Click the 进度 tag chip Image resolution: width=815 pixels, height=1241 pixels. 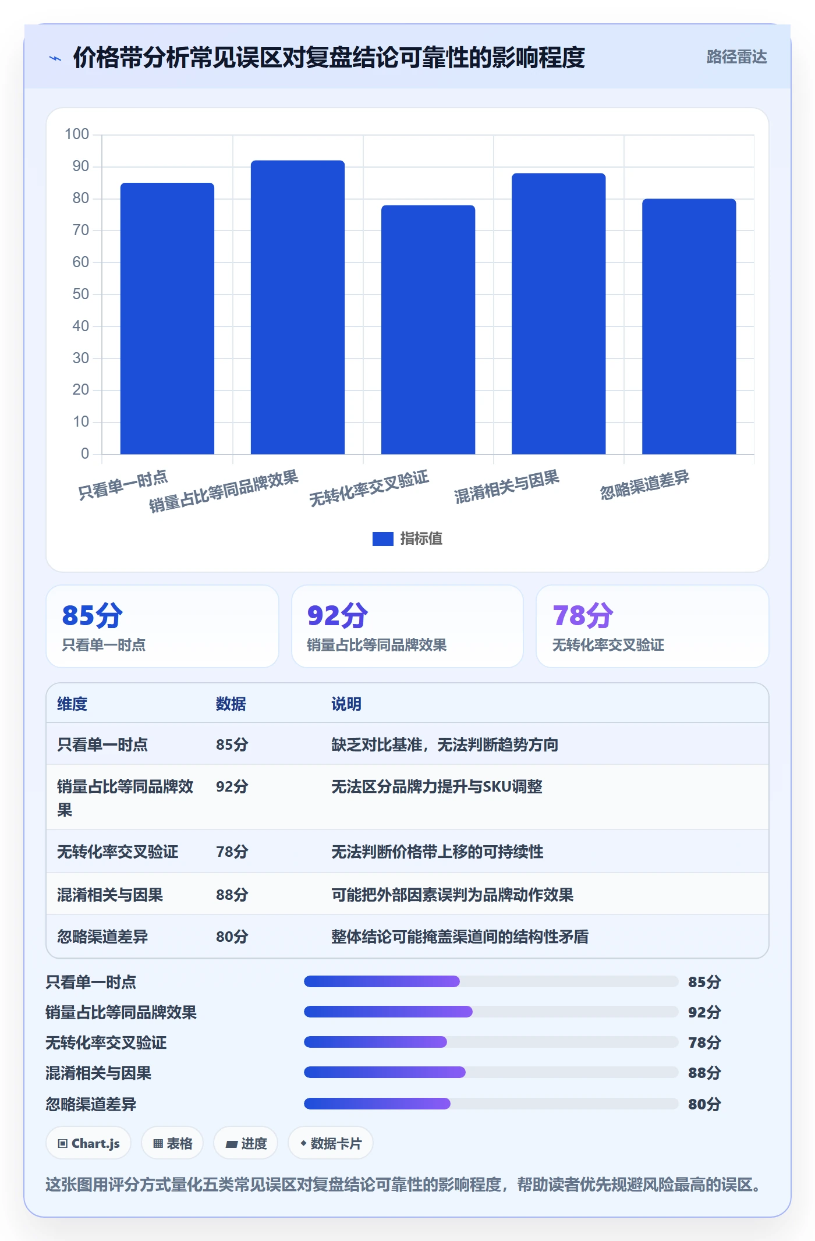click(246, 1143)
